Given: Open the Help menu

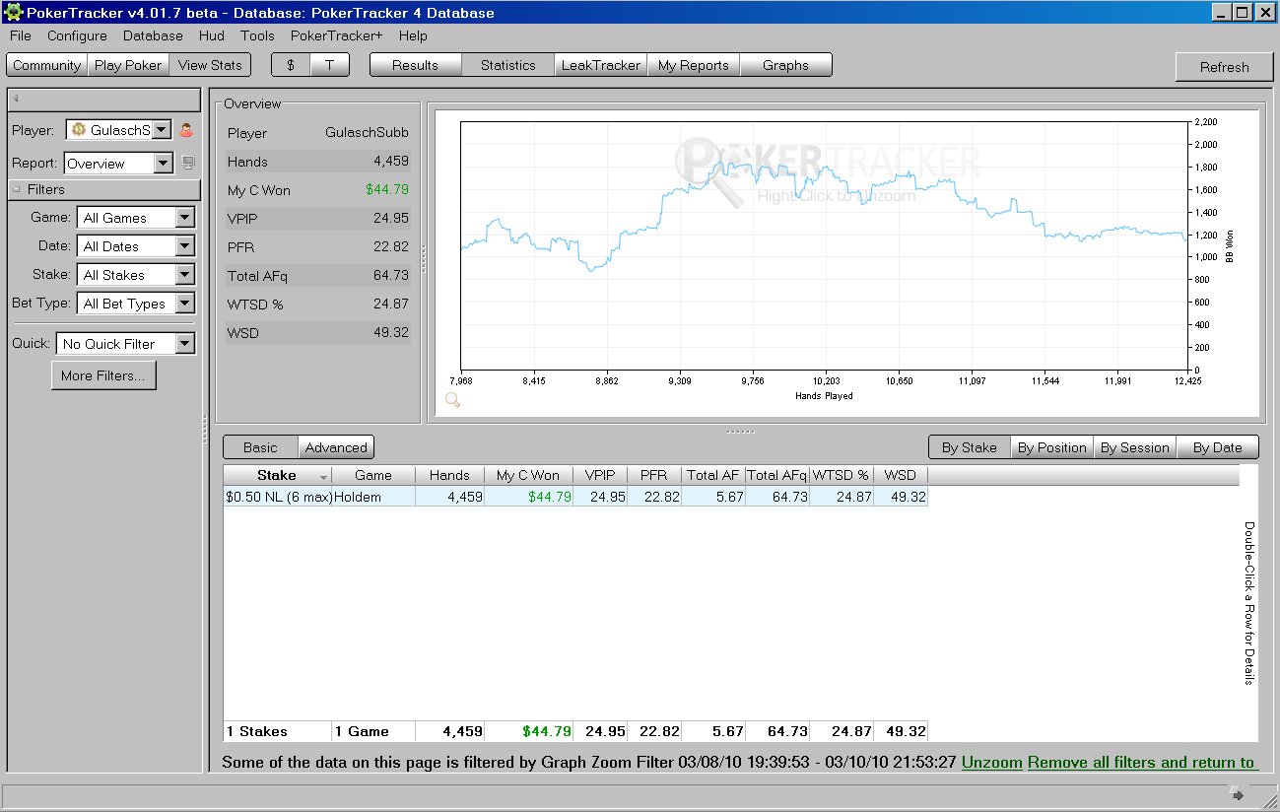Looking at the screenshot, I should (x=413, y=35).
